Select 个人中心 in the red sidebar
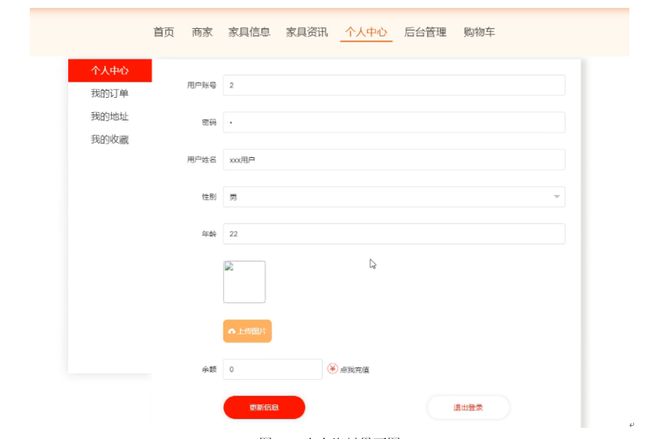Image resolution: width=667 pixels, height=439 pixels. click(110, 71)
